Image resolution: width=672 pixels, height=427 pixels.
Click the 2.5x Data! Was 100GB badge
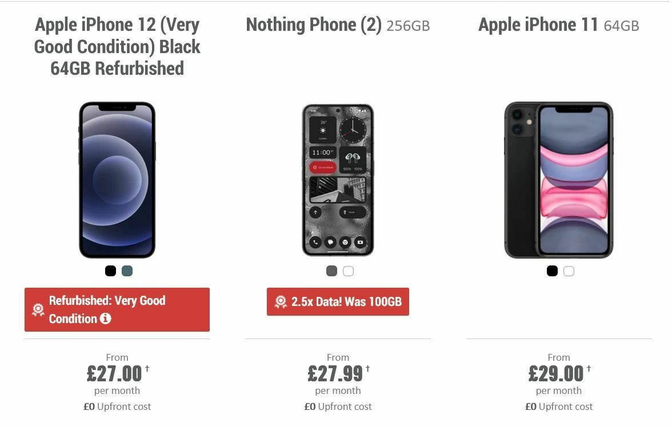pyautogui.click(x=338, y=302)
